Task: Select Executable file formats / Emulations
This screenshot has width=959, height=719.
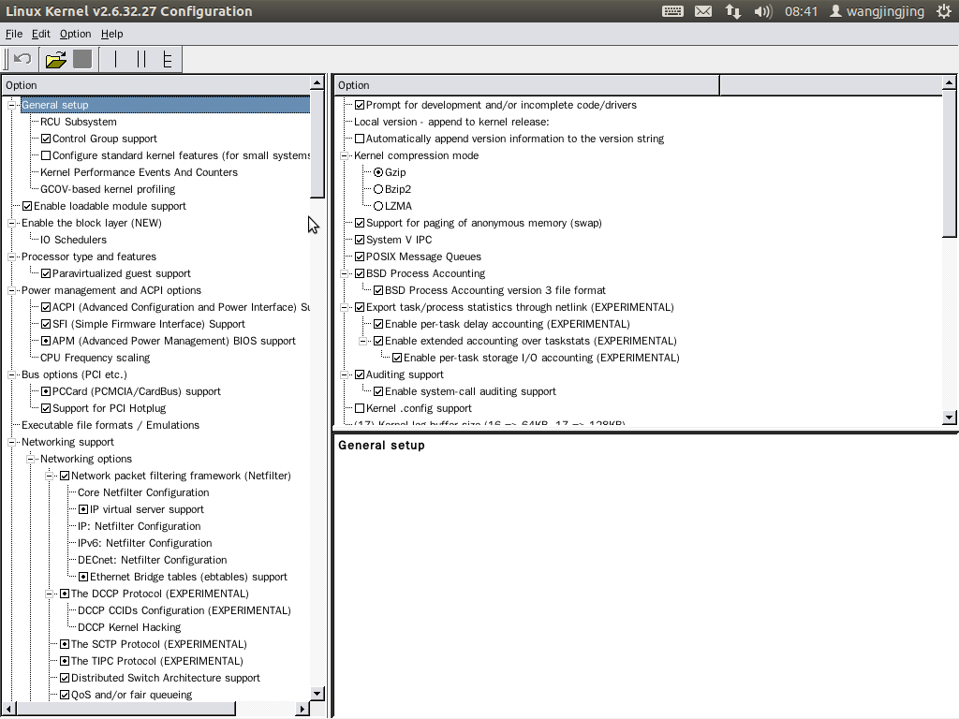Action: (x=111, y=426)
